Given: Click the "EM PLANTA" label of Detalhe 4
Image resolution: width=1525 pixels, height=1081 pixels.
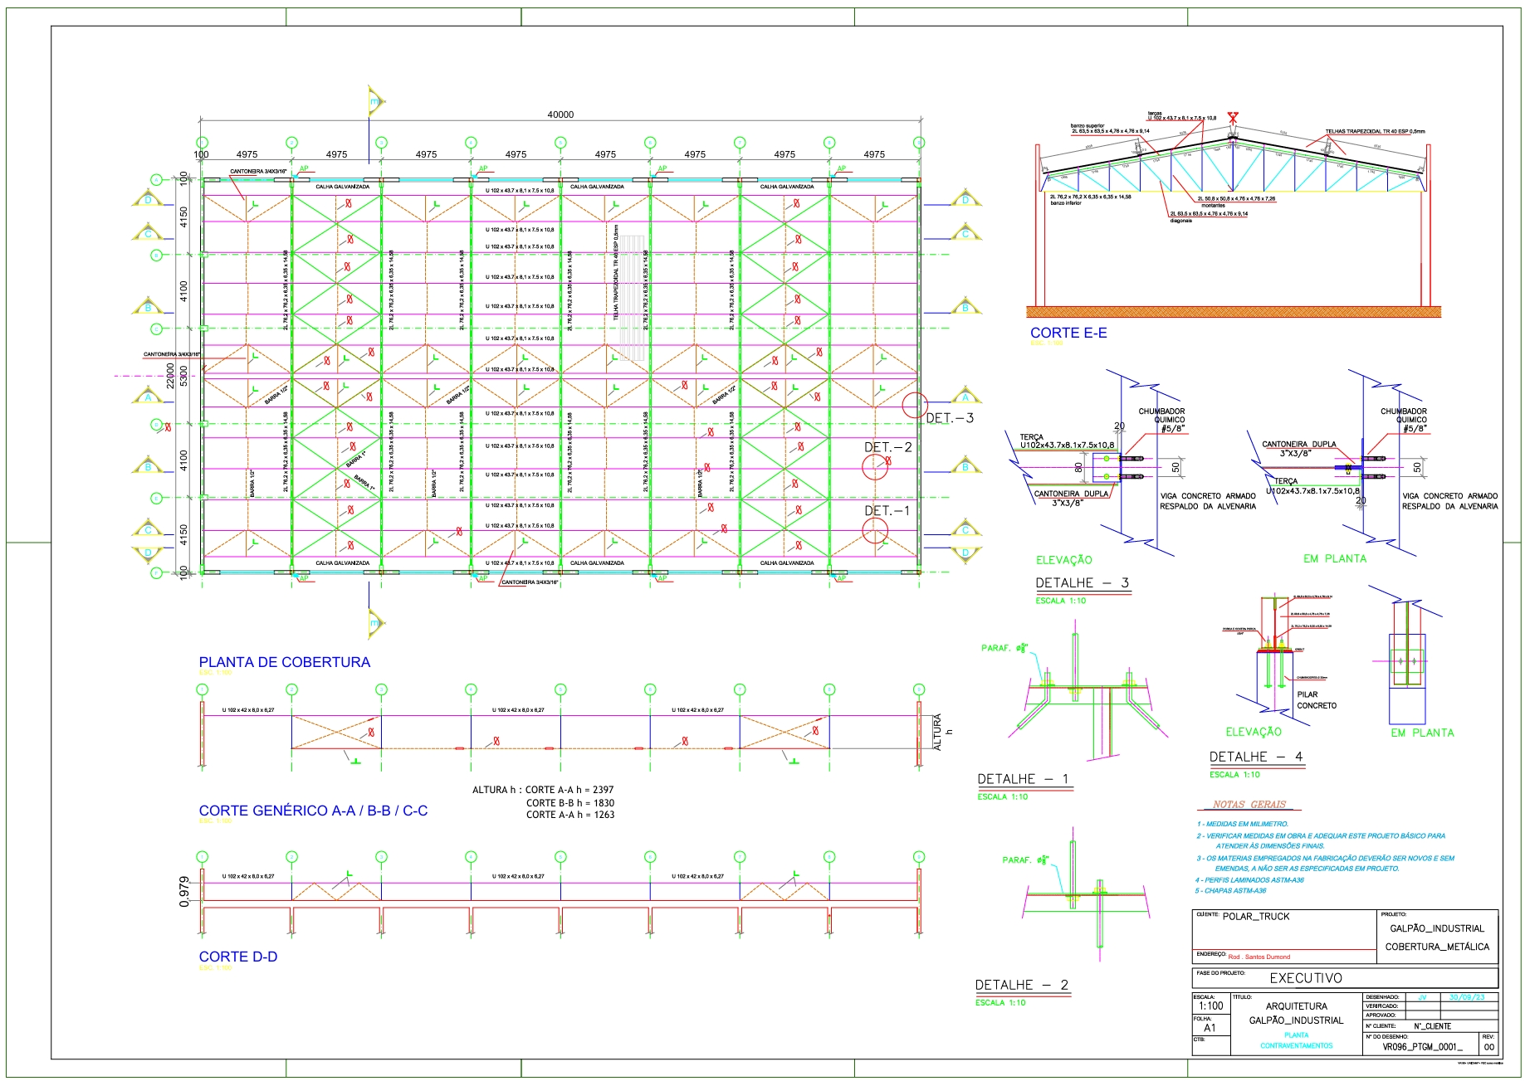Looking at the screenshot, I should 1422,733.
